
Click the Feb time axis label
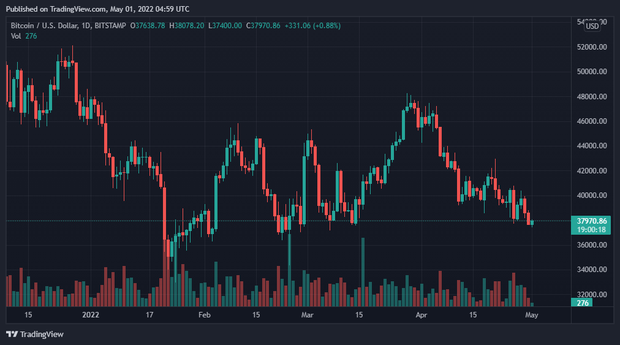[205, 315]
